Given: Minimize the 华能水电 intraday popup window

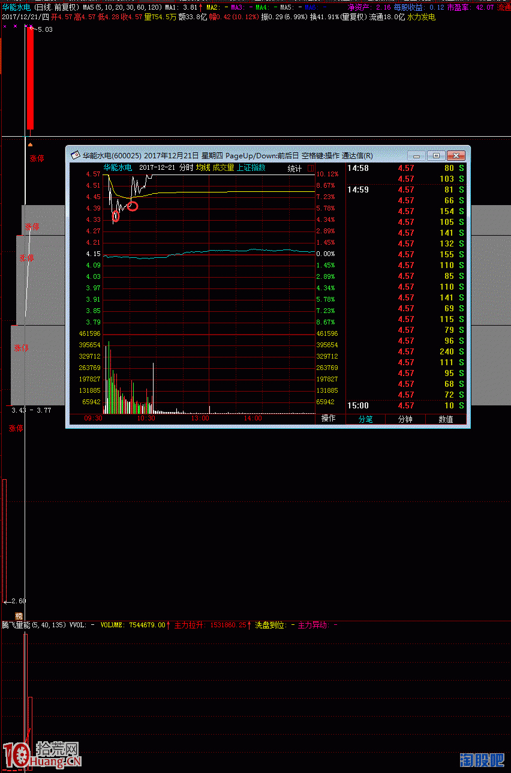Looking at the screenshot, I should (x=417, y=155).
